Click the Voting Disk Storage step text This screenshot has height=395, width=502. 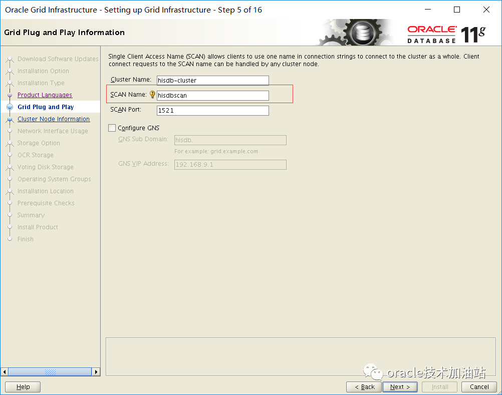(46, 167)
